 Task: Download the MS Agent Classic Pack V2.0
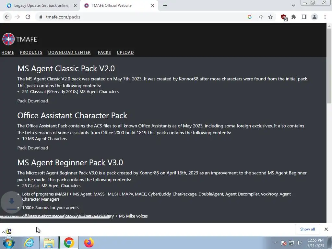point(33,101)
